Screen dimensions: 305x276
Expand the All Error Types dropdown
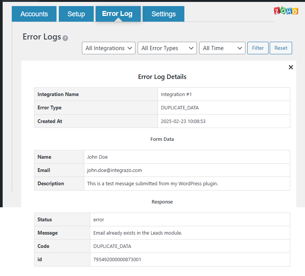click(167, 48)
